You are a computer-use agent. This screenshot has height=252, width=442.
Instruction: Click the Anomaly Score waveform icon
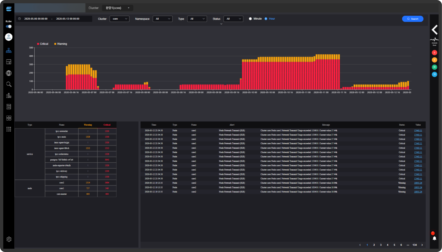(x=434, y=40)
